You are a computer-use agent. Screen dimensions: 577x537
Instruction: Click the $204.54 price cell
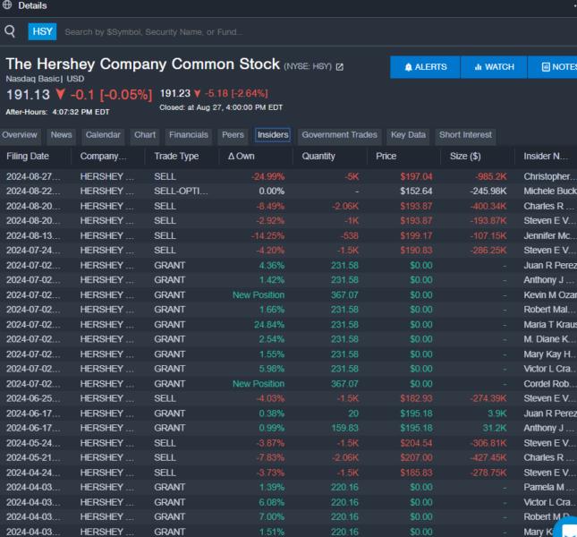pos(416,443)
